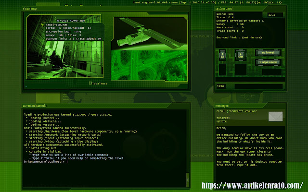Click the empty slot below the memory chip
308x192 pixels.
pos(222,70)
